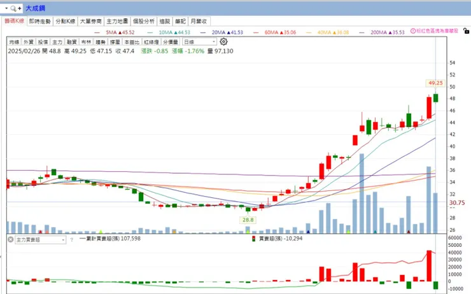This screenshot has width=471, height=294.
Task: Close the 主力買賣超 sub-chart with X icon
Action: [11, 239]
